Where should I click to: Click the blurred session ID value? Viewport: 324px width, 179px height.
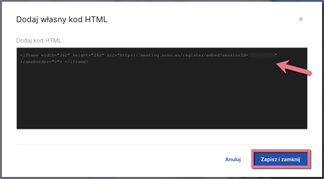(x=261, y=55)
